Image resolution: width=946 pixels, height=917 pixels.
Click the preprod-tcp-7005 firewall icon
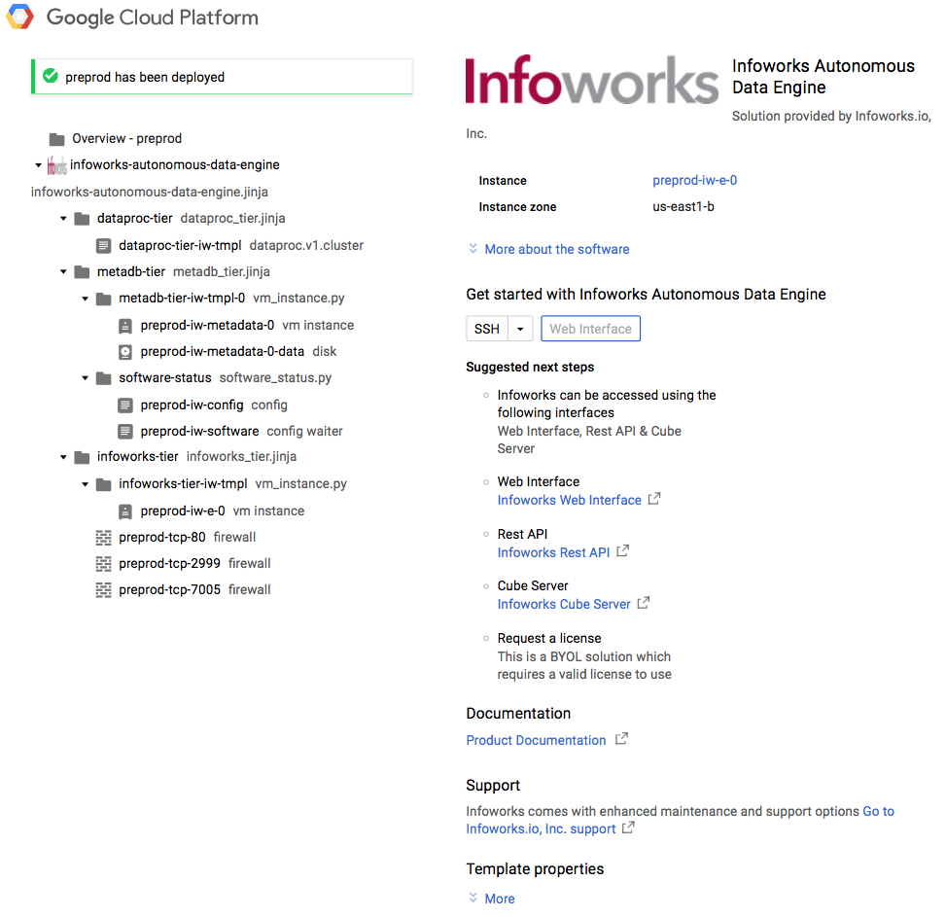point(104,590)
